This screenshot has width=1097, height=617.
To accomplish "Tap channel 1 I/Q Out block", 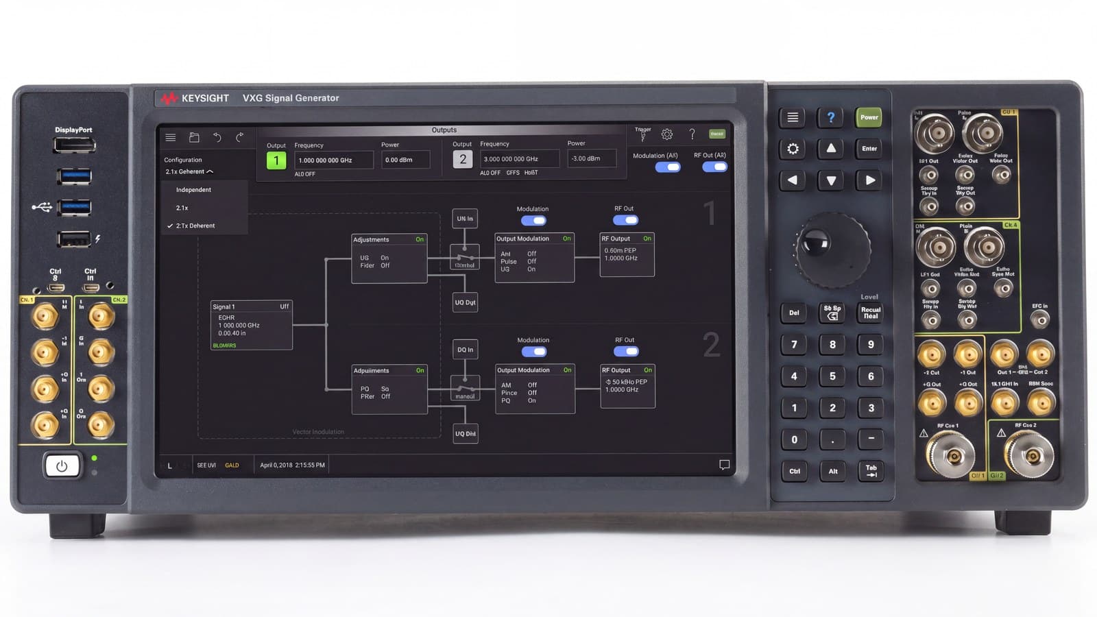I will click(465, 302).
